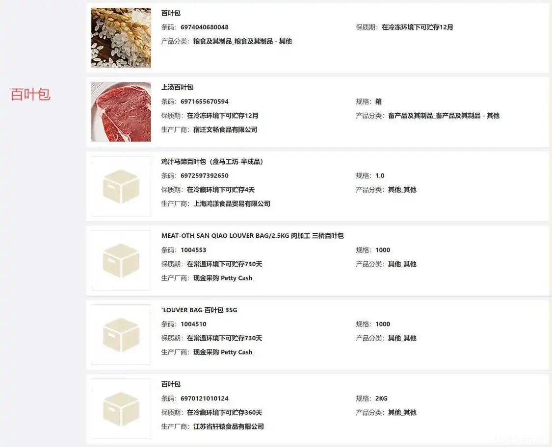Click barcode 6971655670594
Viewport: 552px width, 447px height.
[204, 101]
